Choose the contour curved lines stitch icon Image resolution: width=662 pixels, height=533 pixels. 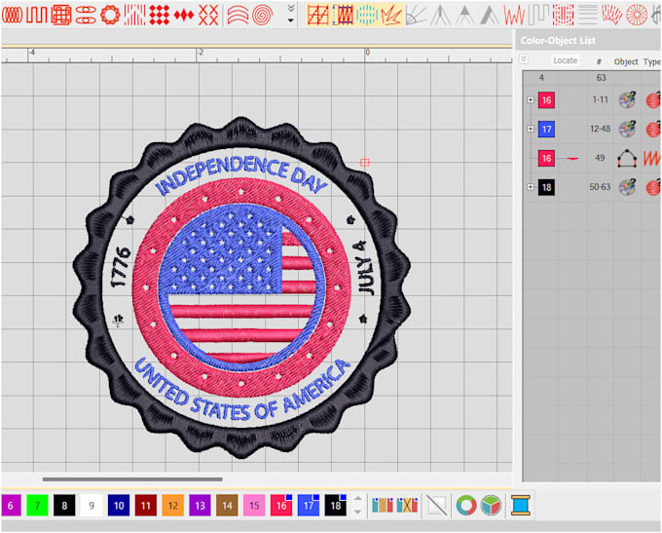238,16
